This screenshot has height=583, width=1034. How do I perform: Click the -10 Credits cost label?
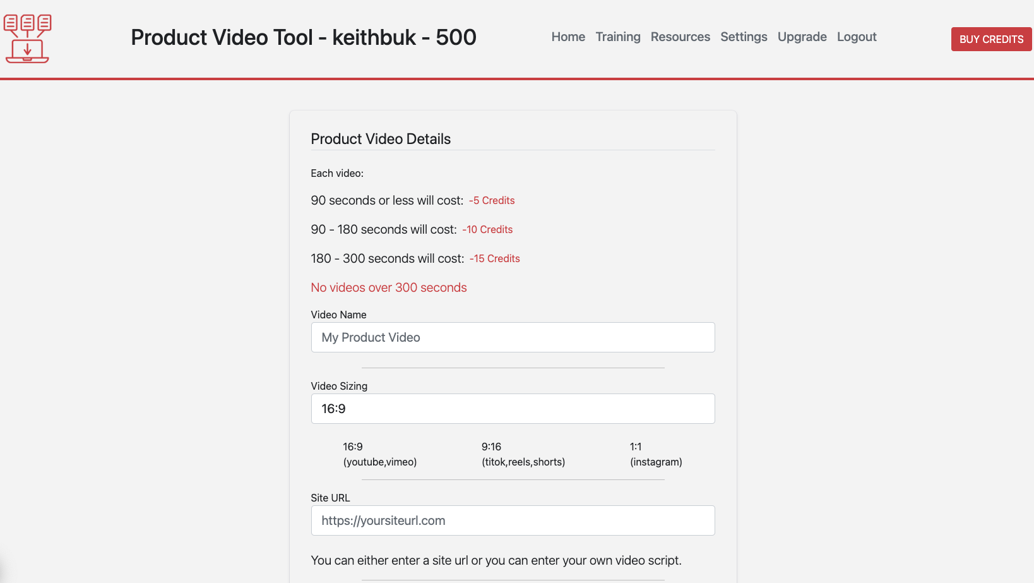pyautogui.click(x=487, y=229)
